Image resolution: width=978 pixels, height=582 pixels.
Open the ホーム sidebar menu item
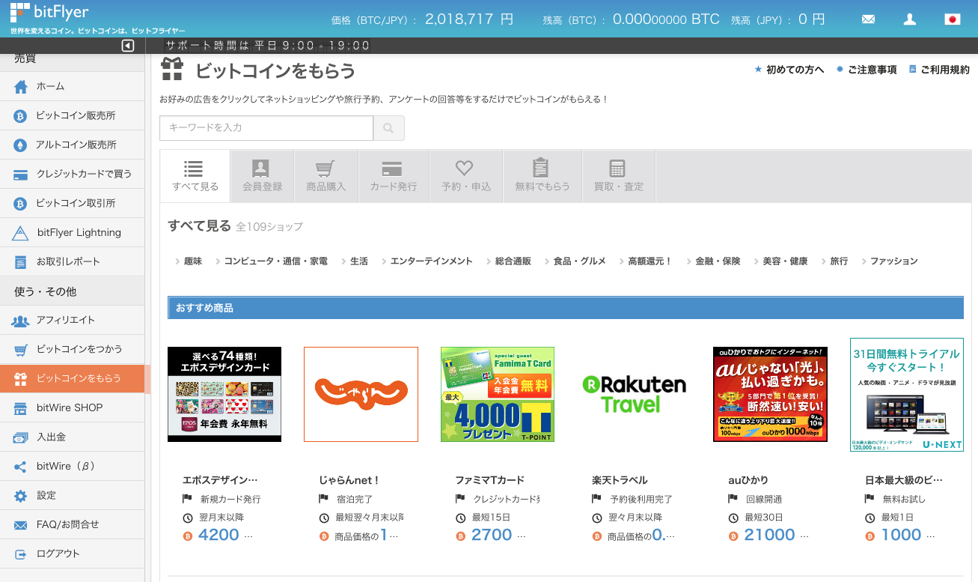tap(72, 87)
